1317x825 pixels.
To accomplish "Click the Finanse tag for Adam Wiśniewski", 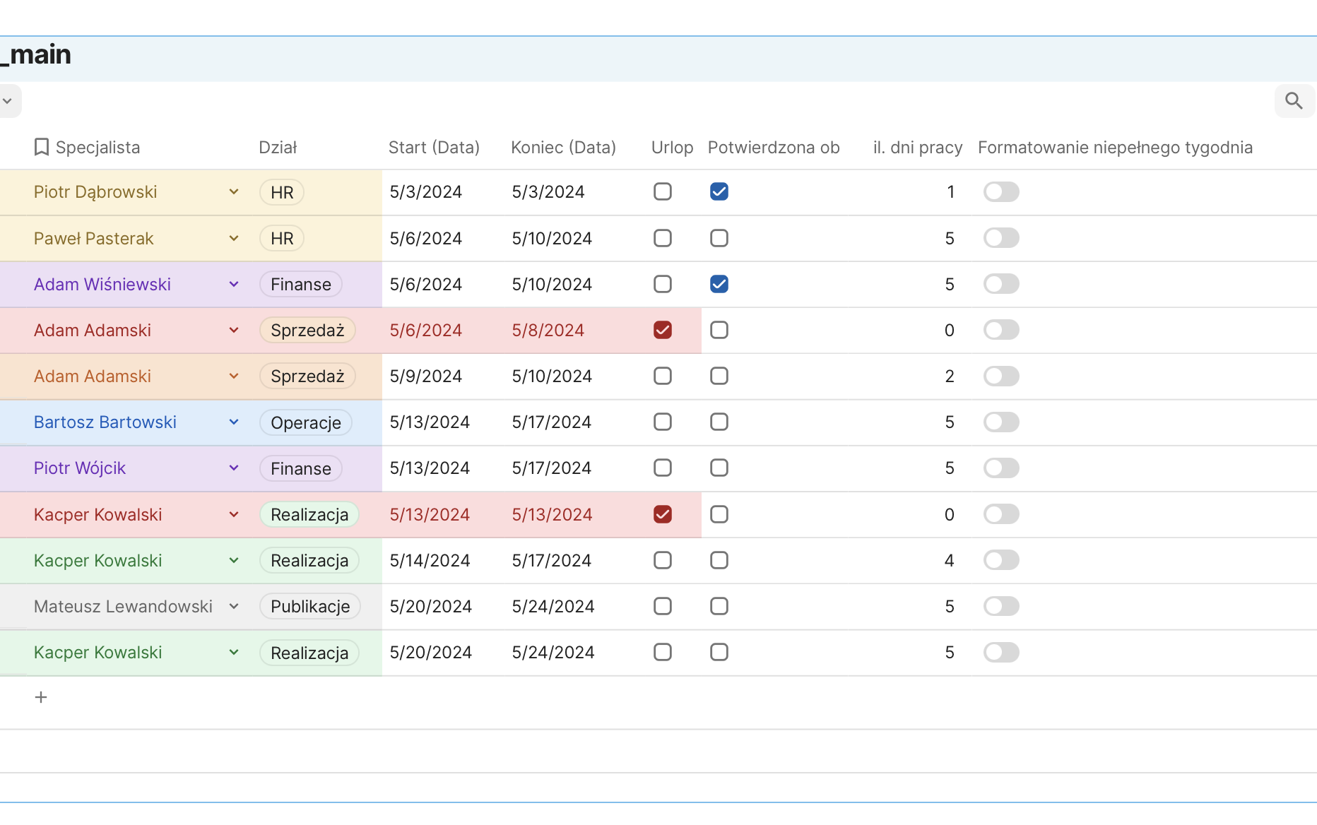I will pyautogui.click(x=301, y=285).
